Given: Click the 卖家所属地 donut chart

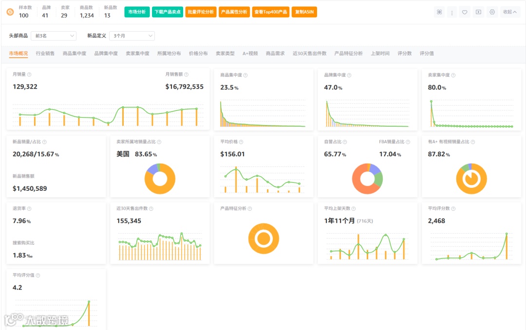Looking at the screenshot, I should tap(160, 179).
